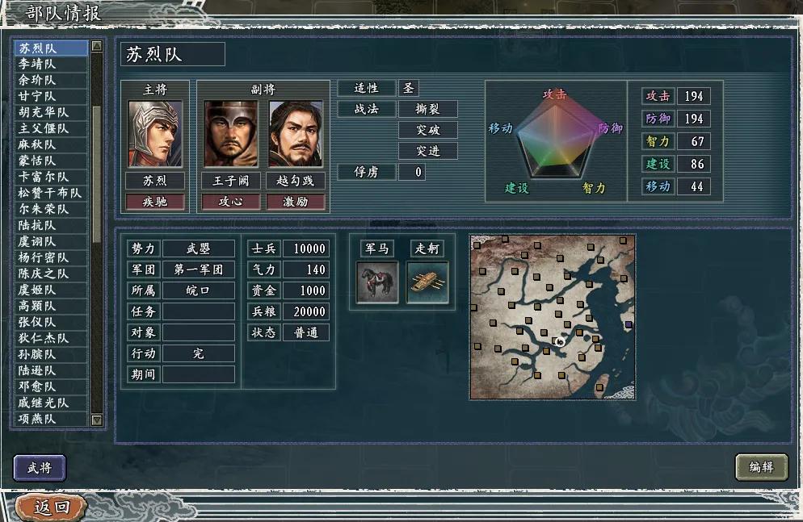Select 陈庆之队 in the unit list
Image resolution: width=803 pixels, height=522 pixels.
tap(51, 274)
